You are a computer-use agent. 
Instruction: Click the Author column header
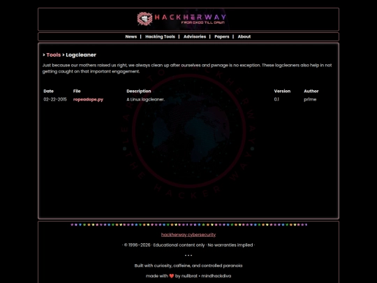[x=311, y=92]
